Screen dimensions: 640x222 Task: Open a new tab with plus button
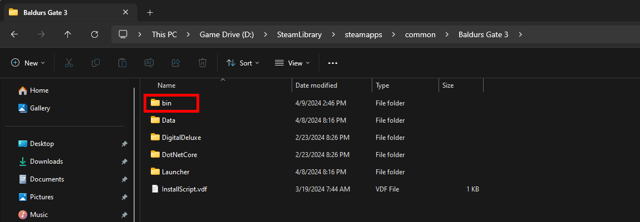150,13
